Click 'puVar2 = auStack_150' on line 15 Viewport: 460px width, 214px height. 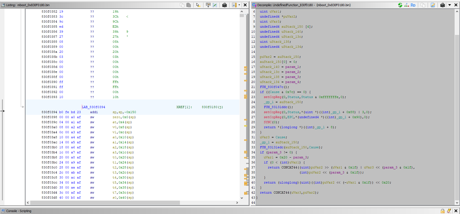pos(279,57)
